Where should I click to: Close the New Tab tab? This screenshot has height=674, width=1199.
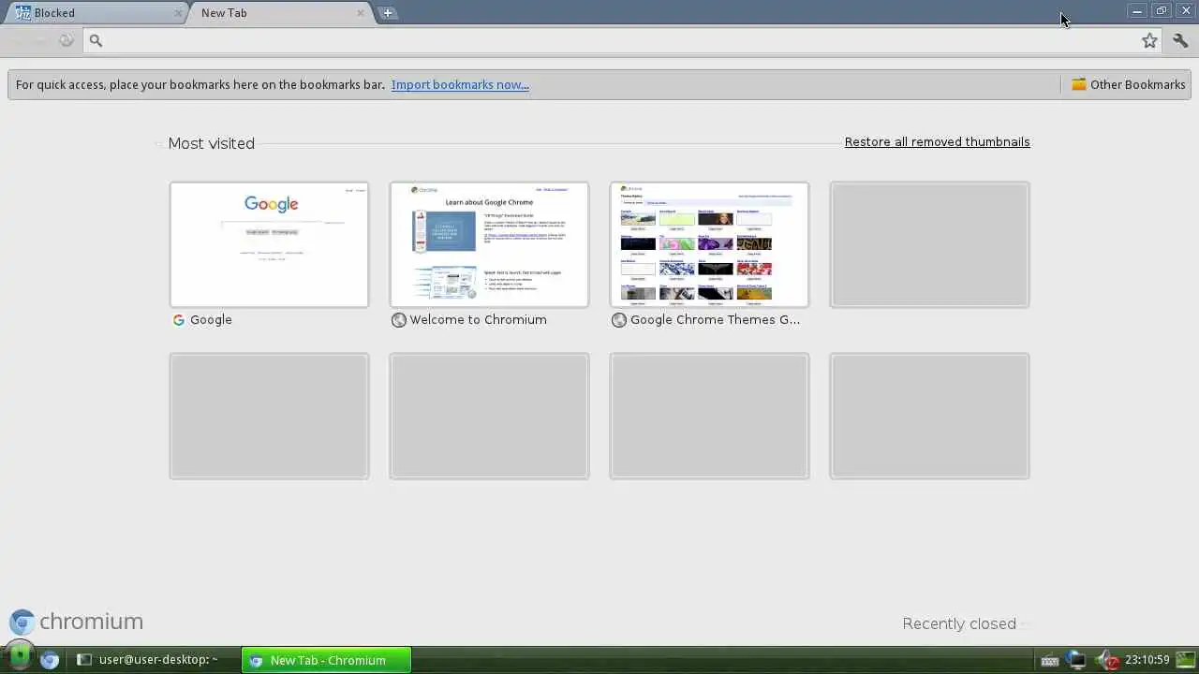pos(361,13)
